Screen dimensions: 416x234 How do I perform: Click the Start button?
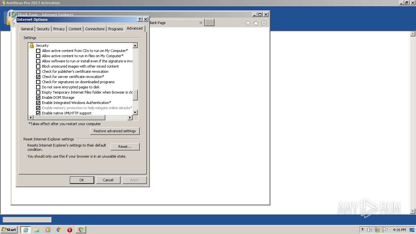(9, 230)
